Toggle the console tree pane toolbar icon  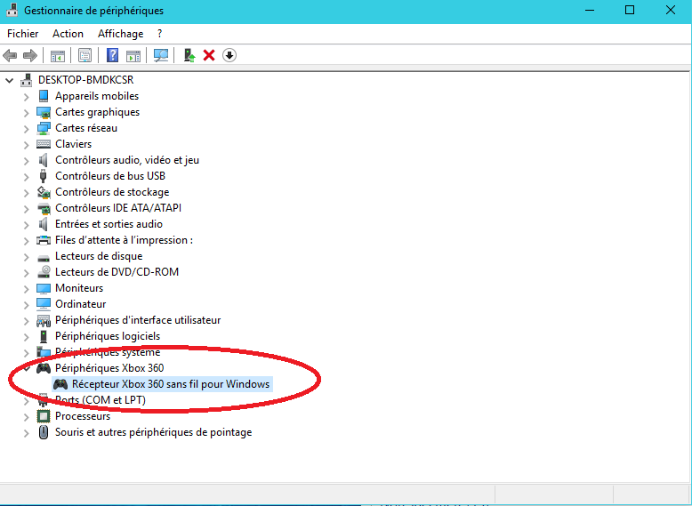(58, 56)
